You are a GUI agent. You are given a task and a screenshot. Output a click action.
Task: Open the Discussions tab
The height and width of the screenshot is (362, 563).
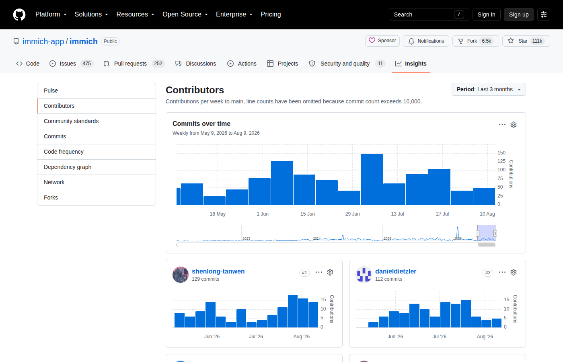click(x=195, y=64)
